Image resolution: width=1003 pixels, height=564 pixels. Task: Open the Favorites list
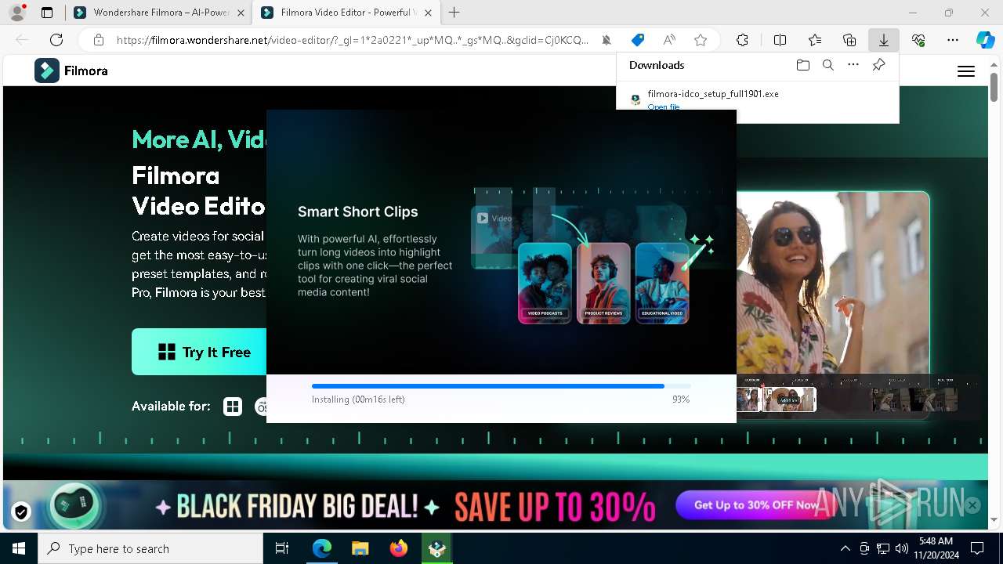(815, 40)
